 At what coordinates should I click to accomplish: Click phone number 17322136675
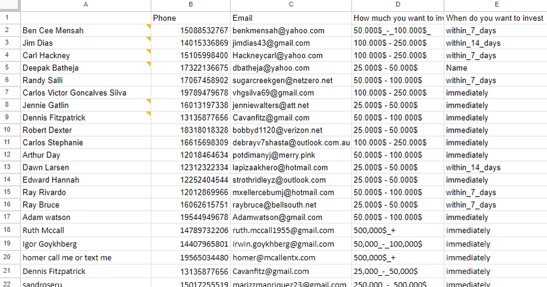click(x=190, y=68)
